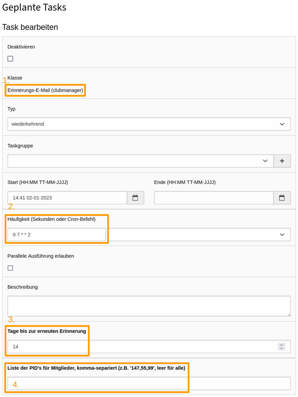This screenshot has width=298, height=397.
Task: Click inside the Beschreibung text area
Action: (x=148, y=305)
